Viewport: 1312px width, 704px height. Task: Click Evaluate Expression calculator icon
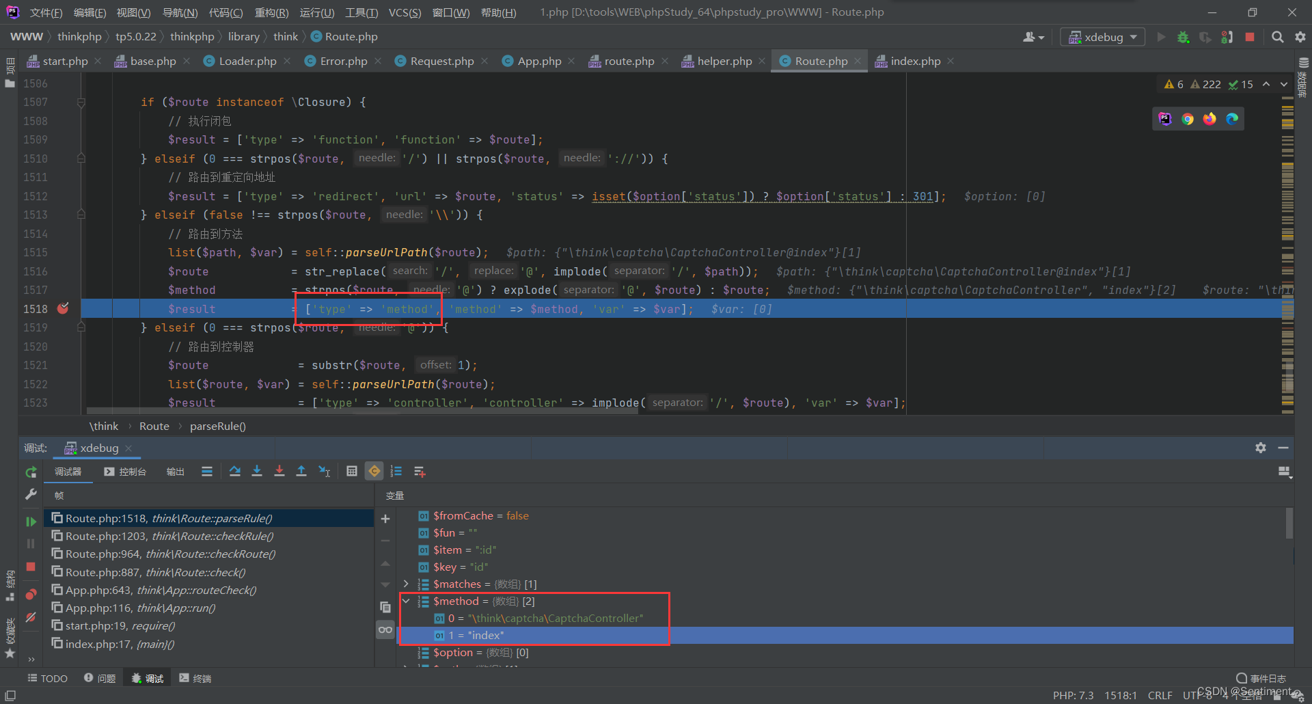coord(352,472)
